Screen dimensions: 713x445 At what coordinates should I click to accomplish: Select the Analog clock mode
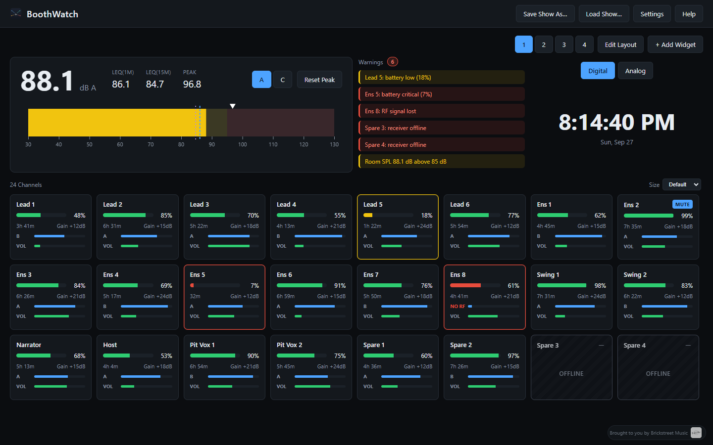pos(635,71)
